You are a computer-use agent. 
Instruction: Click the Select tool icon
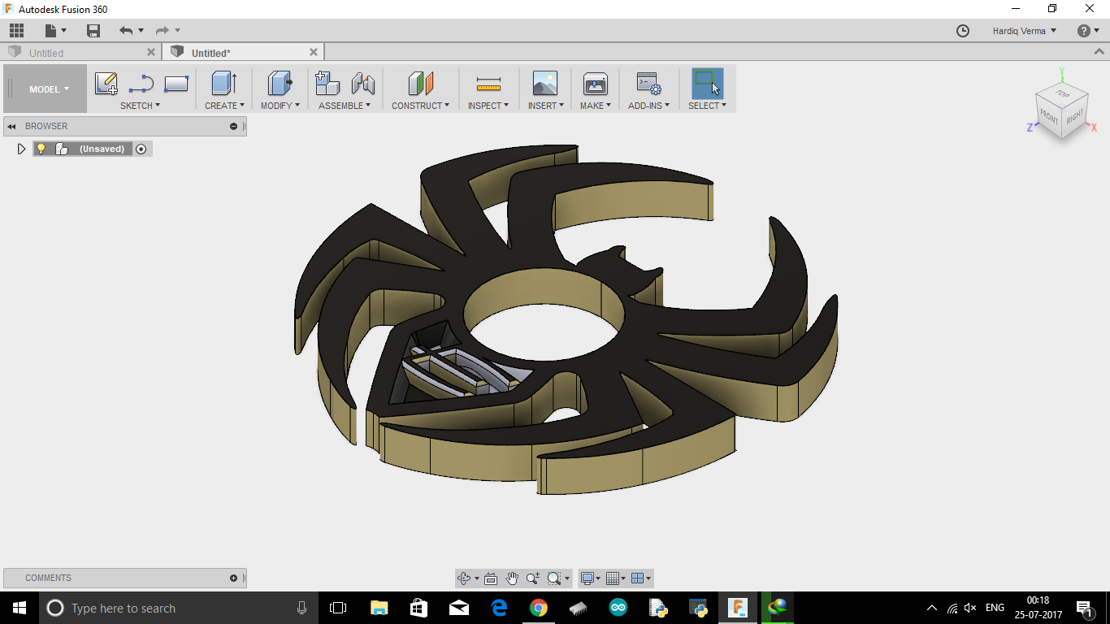[x=708, y=84]
